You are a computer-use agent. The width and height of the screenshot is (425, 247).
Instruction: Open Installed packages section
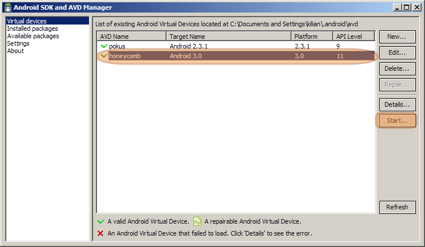pyautogui.click(x=33, y=29)
